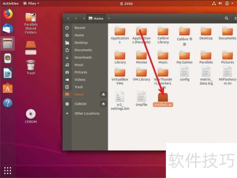Image resolution: width=237 pixels, height=178 pixels.
Task: Open the Files application menu
Action: pyautogui.click(x=31, y=3)
